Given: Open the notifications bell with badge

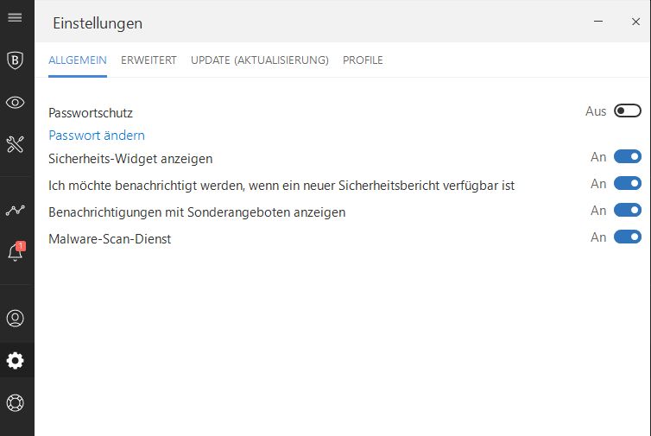Looking at the screenshot, I should (15, 252).
